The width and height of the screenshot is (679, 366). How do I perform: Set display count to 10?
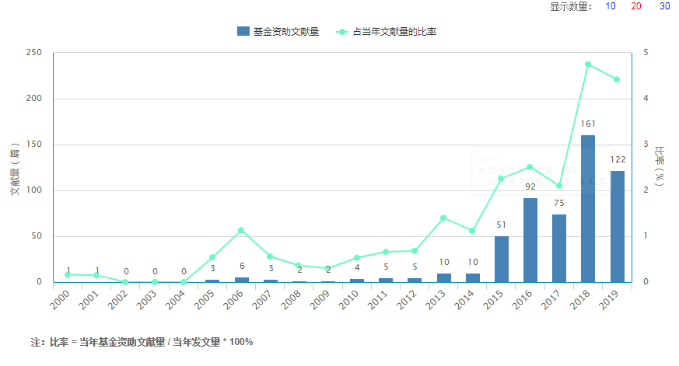coord(610,6)
